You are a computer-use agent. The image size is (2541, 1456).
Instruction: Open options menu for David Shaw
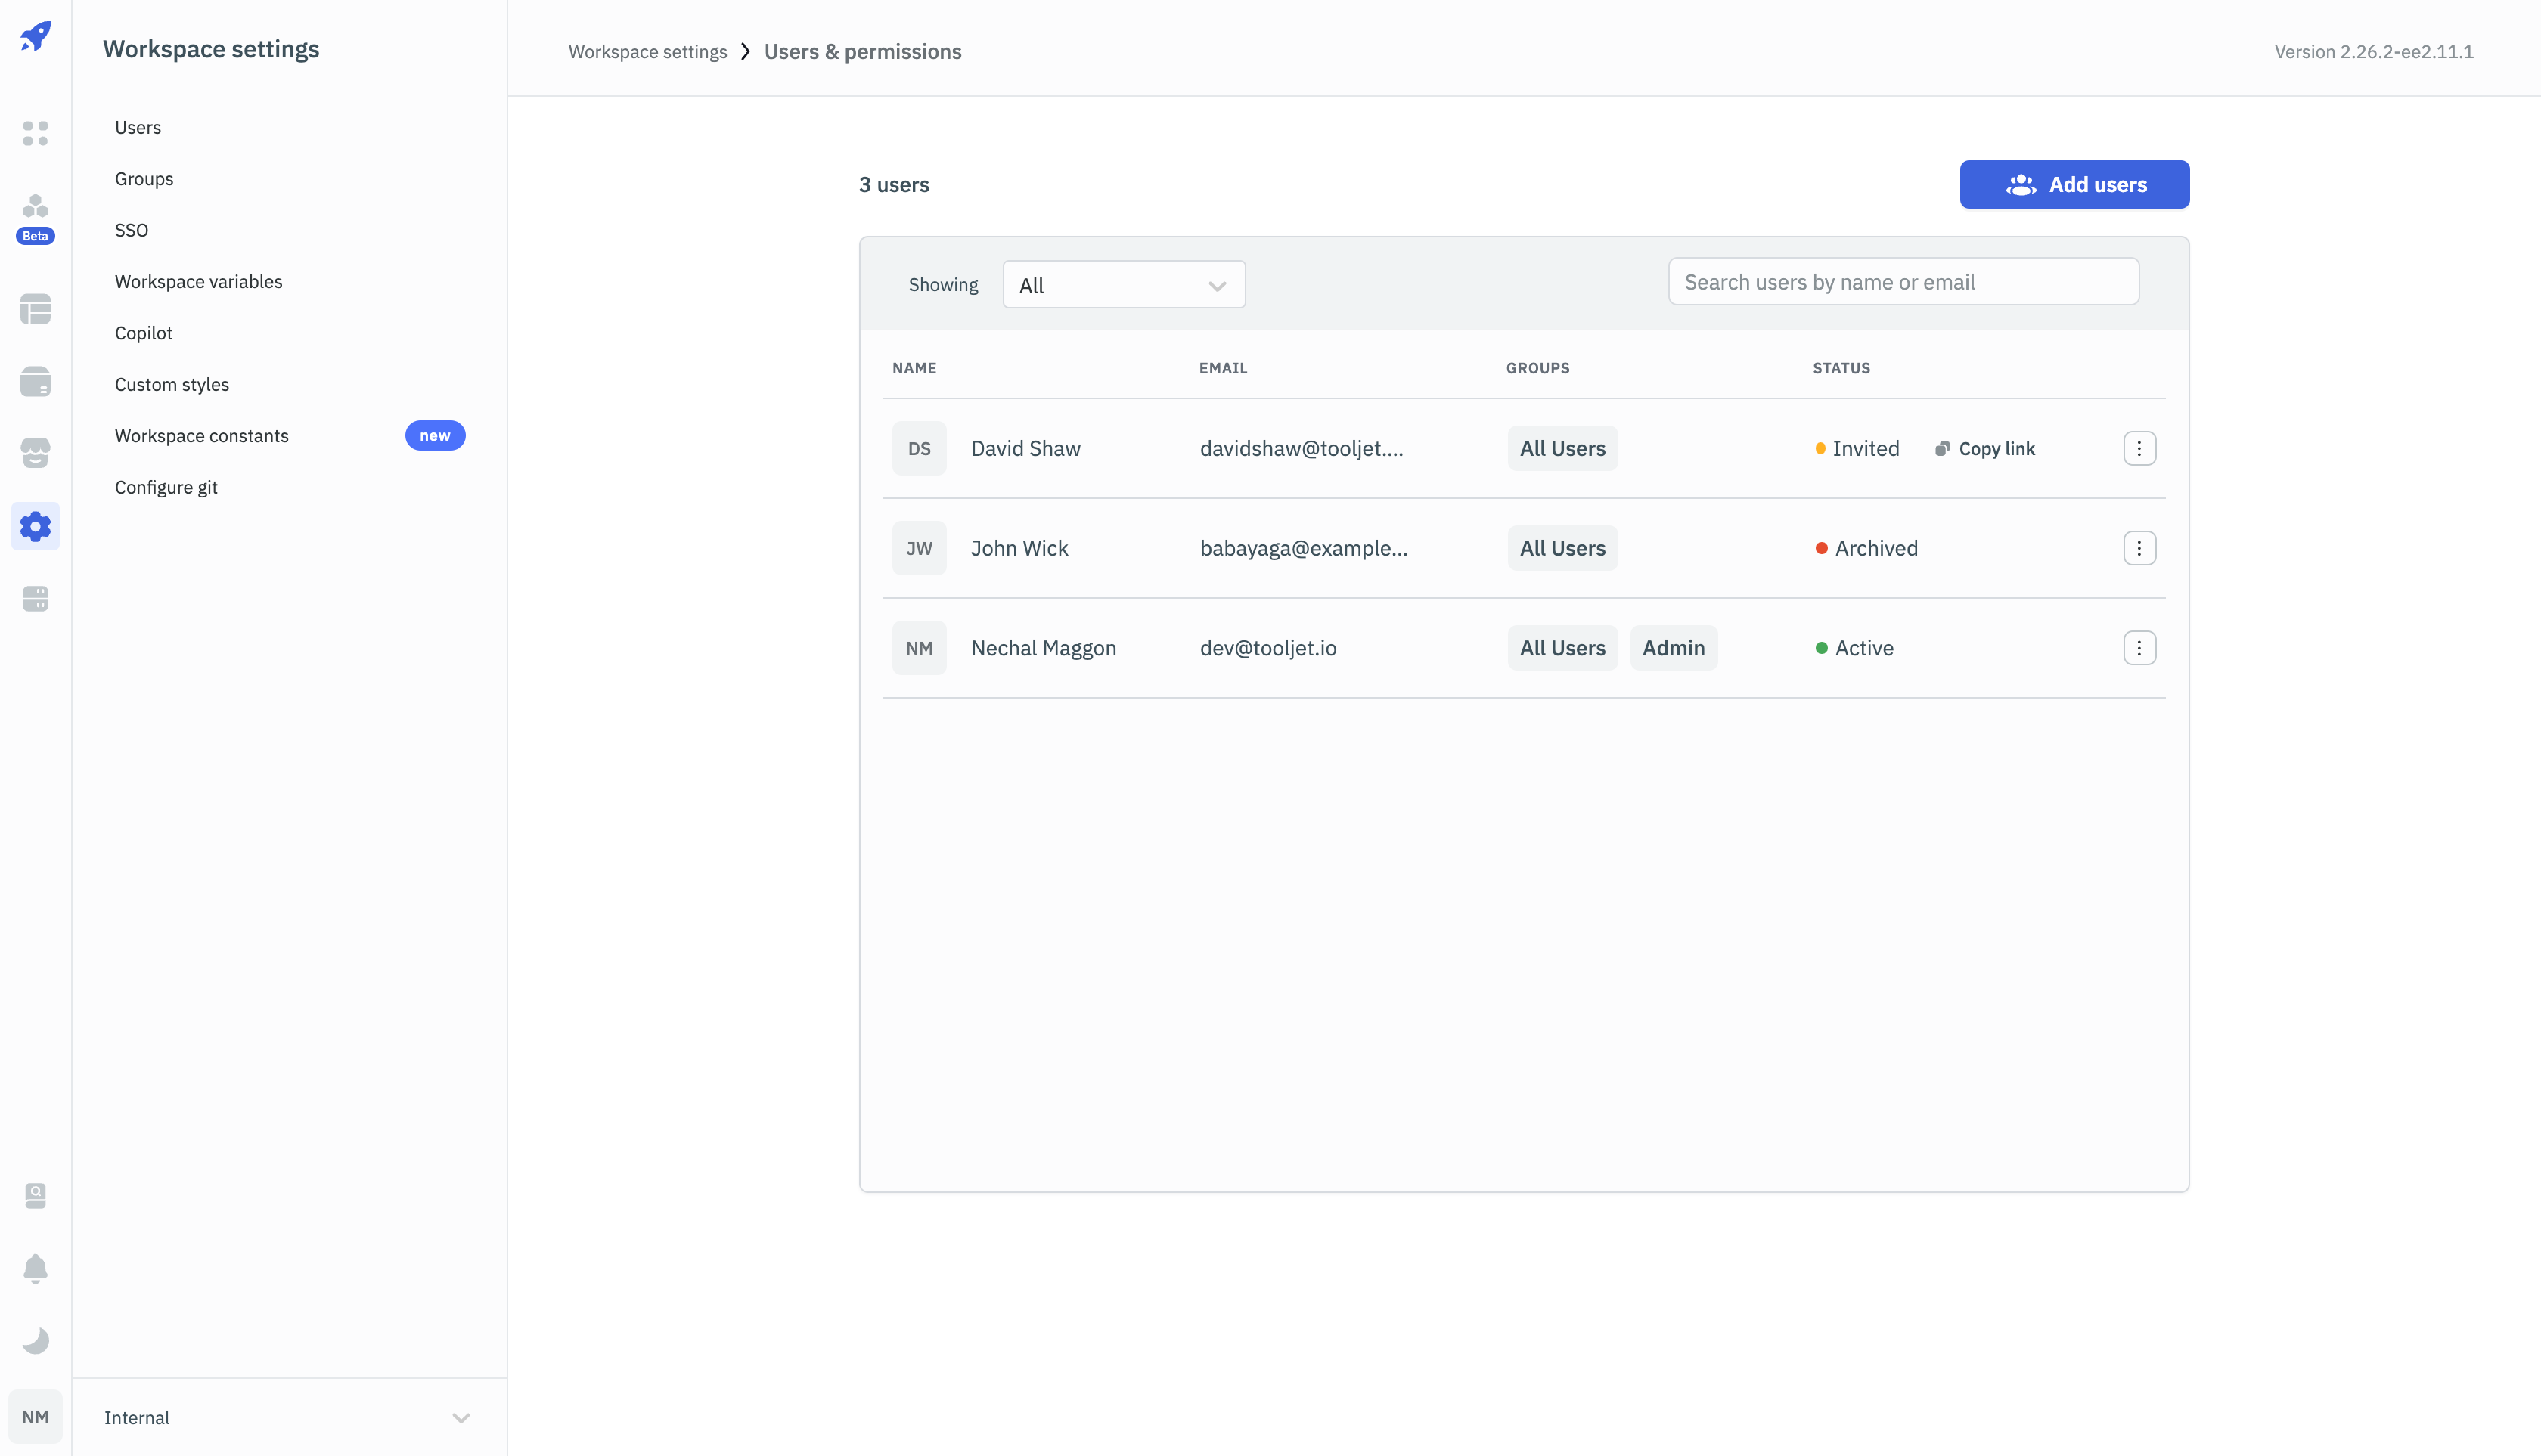[x=2139, y=448]
